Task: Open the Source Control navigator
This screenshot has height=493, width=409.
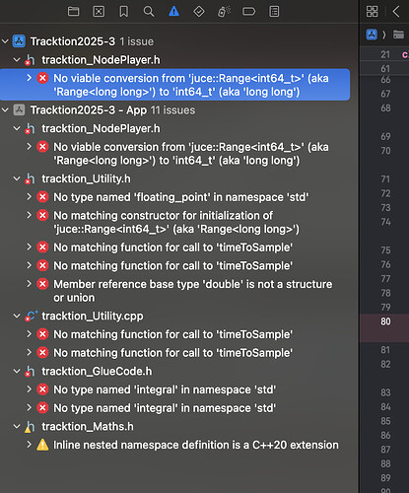Action: (x=99, y=12)
